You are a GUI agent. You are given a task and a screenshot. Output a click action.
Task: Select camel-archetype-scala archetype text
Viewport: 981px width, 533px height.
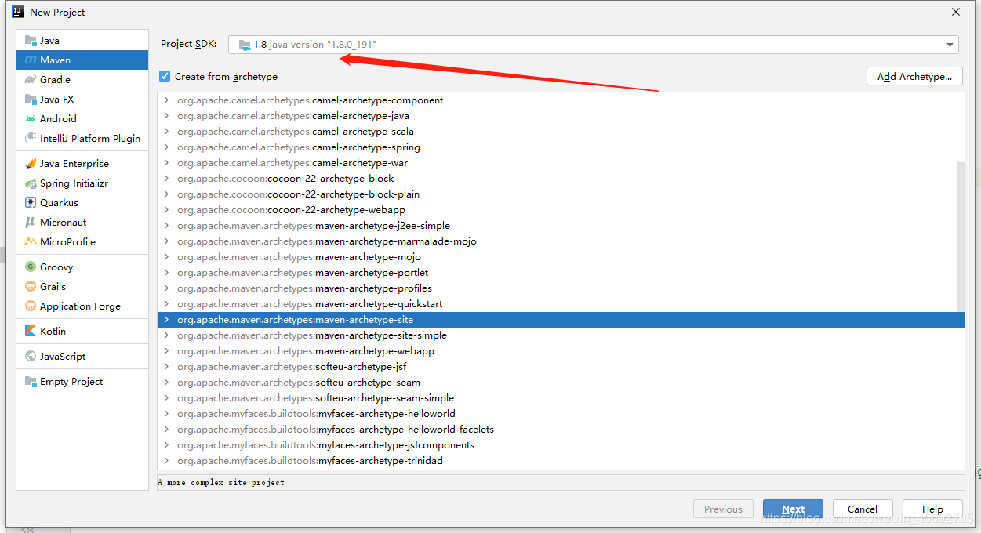363,132
